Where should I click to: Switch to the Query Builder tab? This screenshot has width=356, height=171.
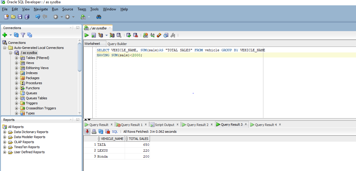[117, 44]
